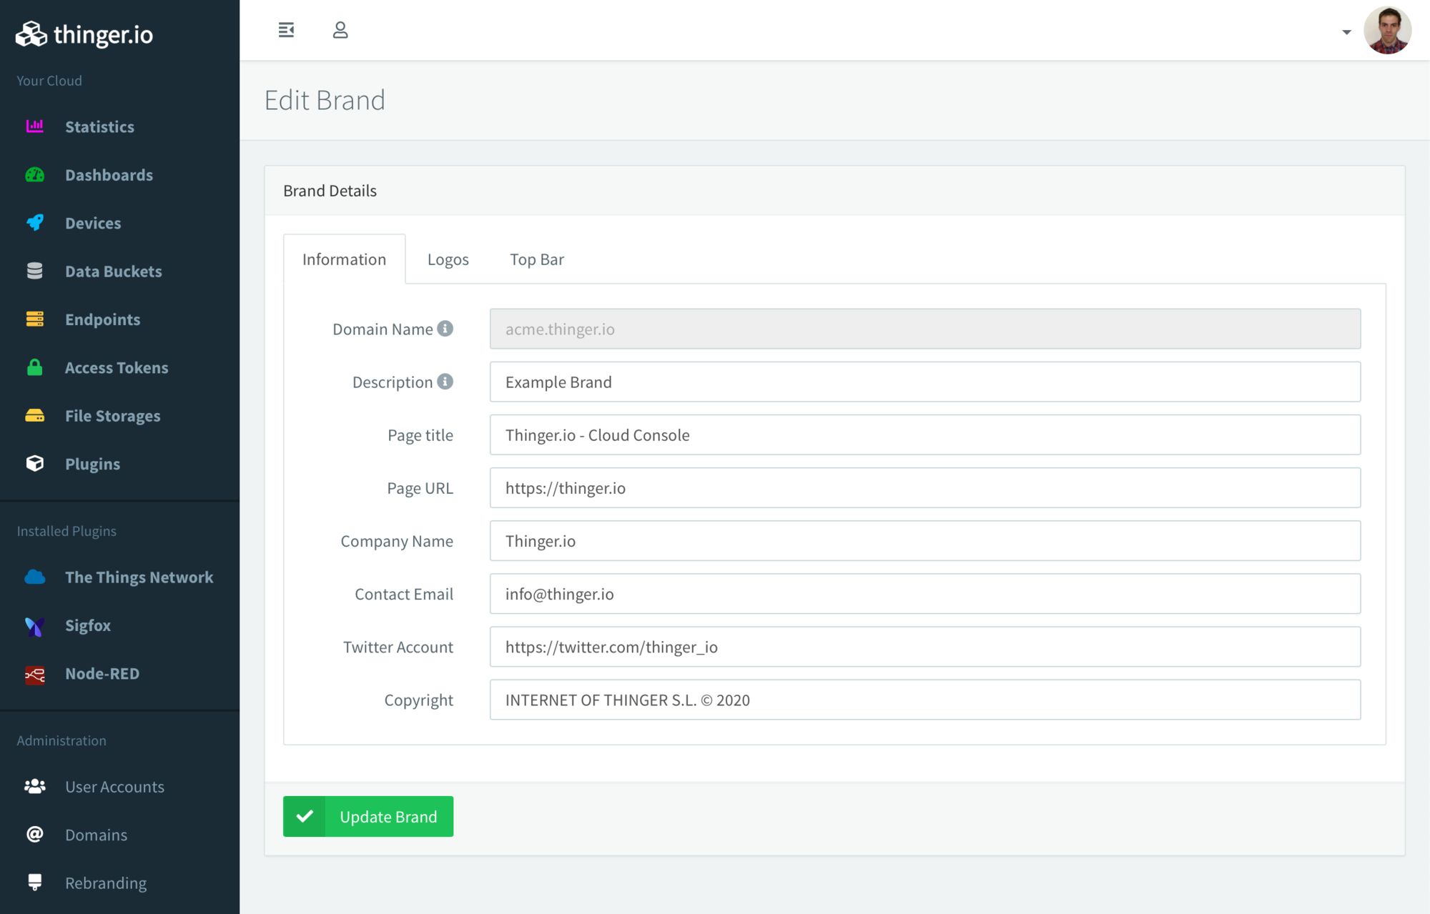This screenshot has height=914, width=1430.
Task: Click the Company Name input field
Action: (925, 541)
